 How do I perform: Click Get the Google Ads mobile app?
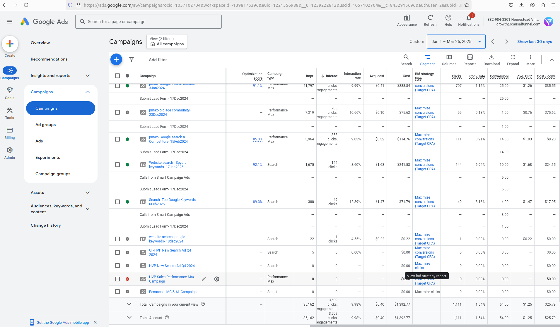coord(63,322)
